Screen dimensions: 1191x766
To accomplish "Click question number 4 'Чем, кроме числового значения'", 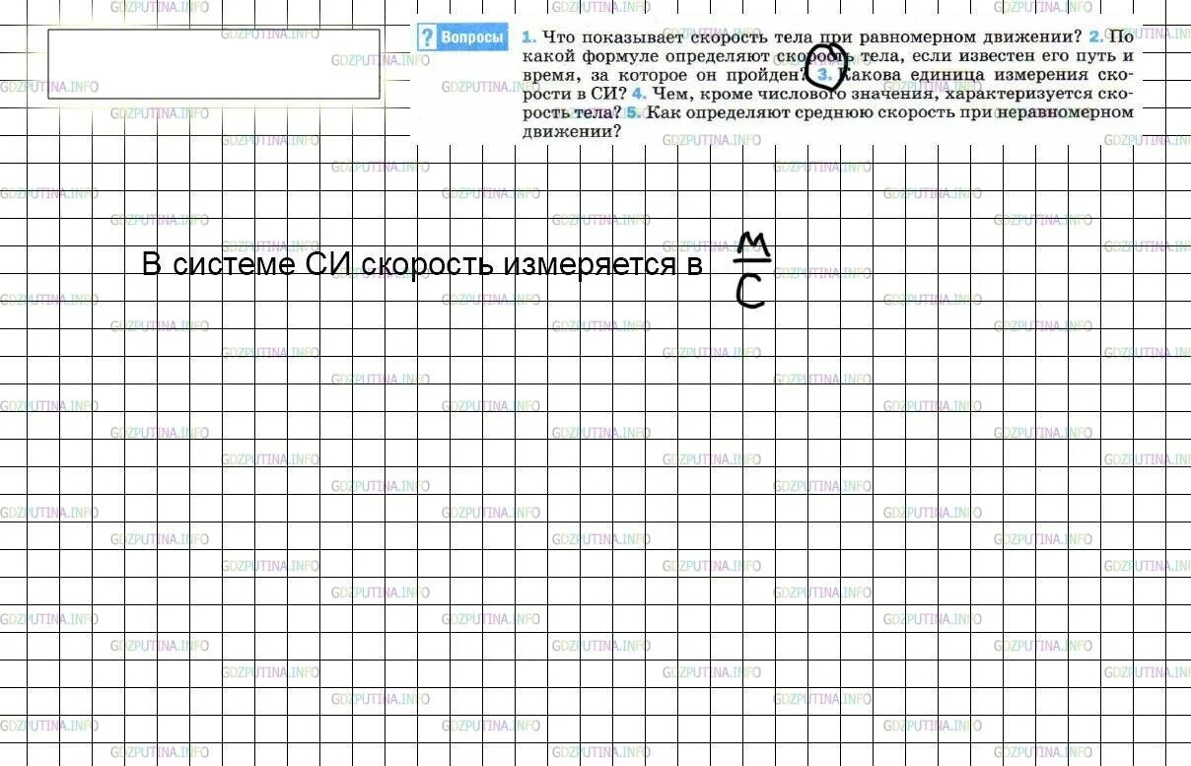I will point(638,94).
